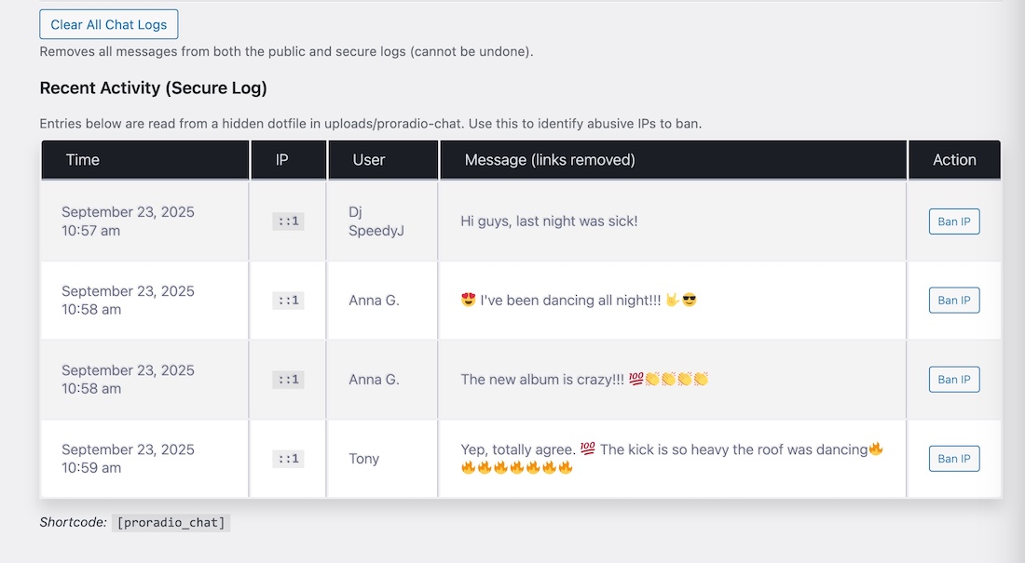Screen dimensions: 1025x563
Task: Click the heart-eyes emoji in Anna's message
Action: 469,301
